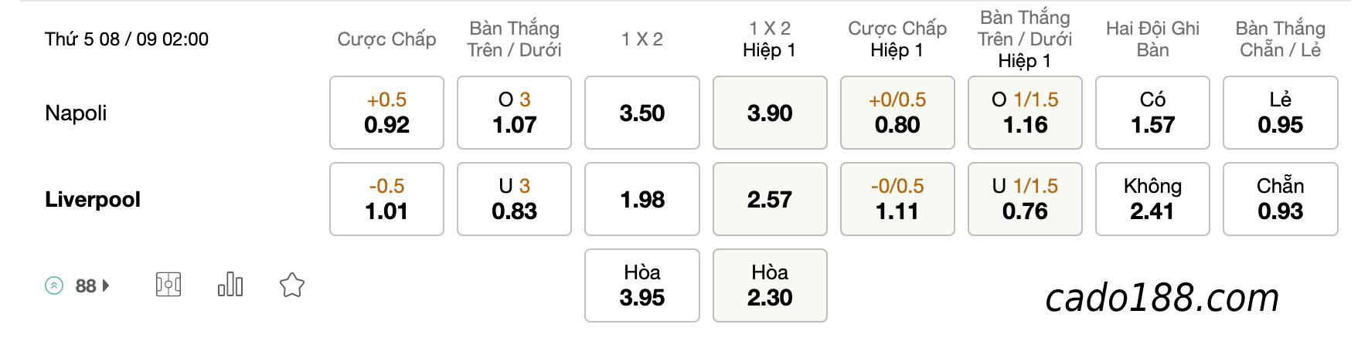
Task: Open the football pitch lineup icon
Action: click(168, 285)
